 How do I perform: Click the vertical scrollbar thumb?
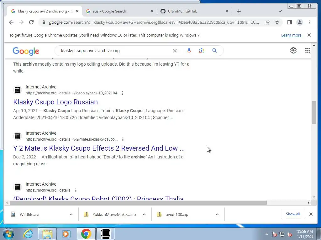point(314,112)
